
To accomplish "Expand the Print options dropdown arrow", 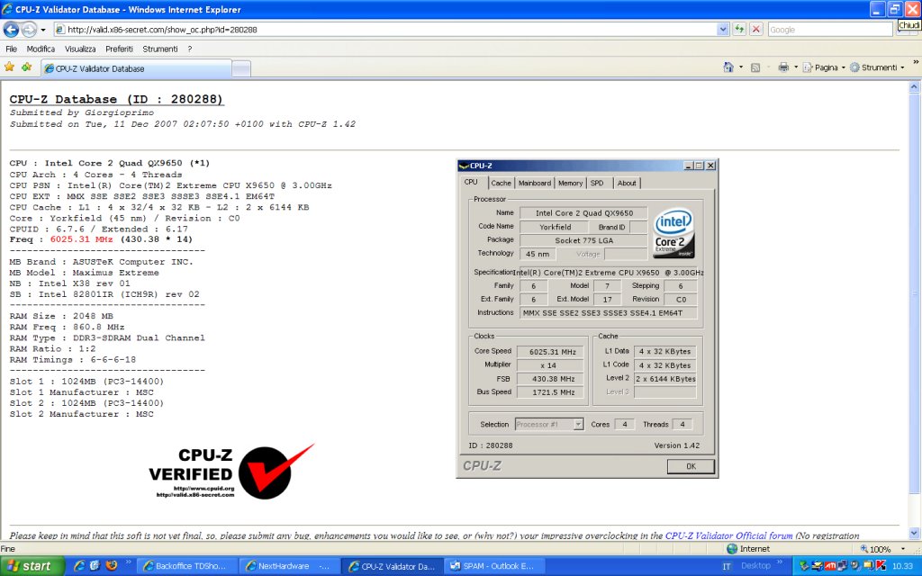I will click(x=796, y=67).
